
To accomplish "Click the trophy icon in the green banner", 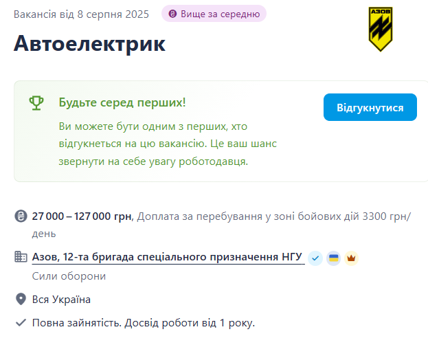I will point(36,103).
